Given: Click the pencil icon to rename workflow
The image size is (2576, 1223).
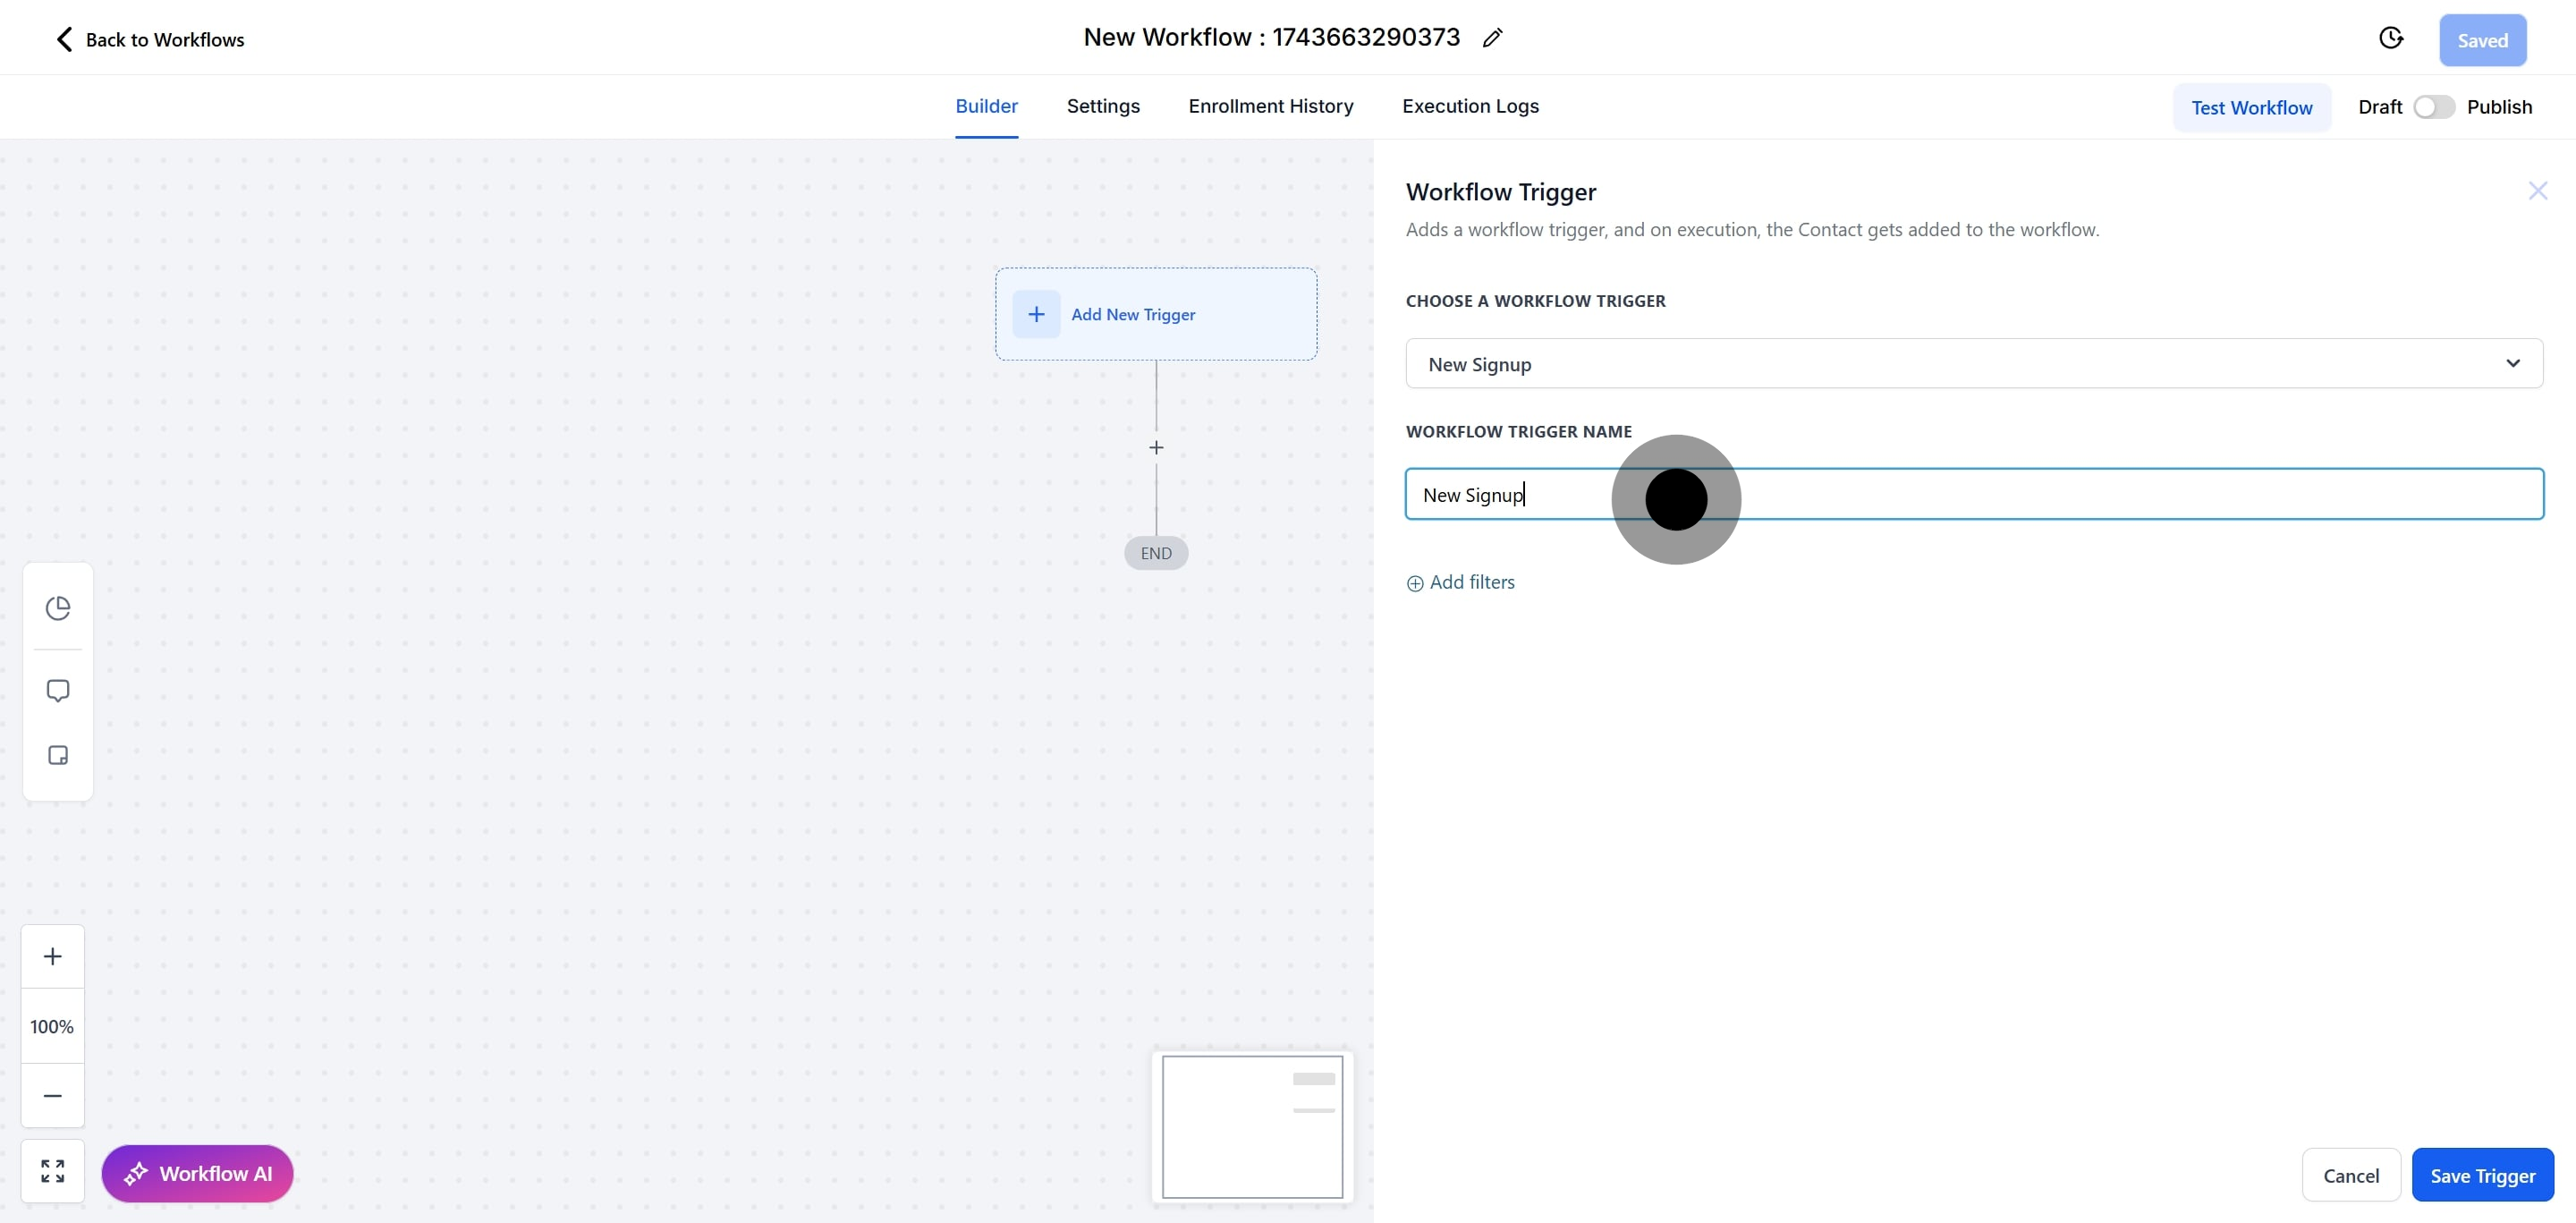Looking at the screenshot, I should click(x=1492, y=38).
